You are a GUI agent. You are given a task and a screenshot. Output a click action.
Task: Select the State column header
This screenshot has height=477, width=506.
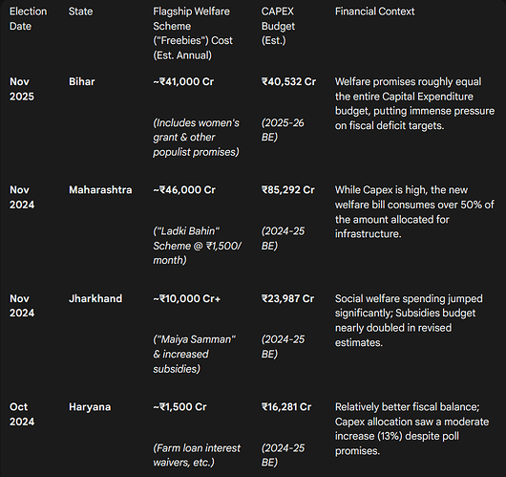80,11
